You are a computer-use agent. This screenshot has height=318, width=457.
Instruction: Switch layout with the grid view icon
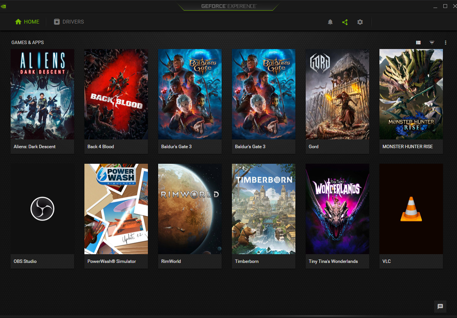(x=418, y=42)
